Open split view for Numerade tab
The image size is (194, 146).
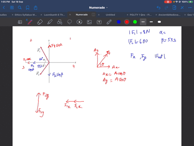coord(93,15)
